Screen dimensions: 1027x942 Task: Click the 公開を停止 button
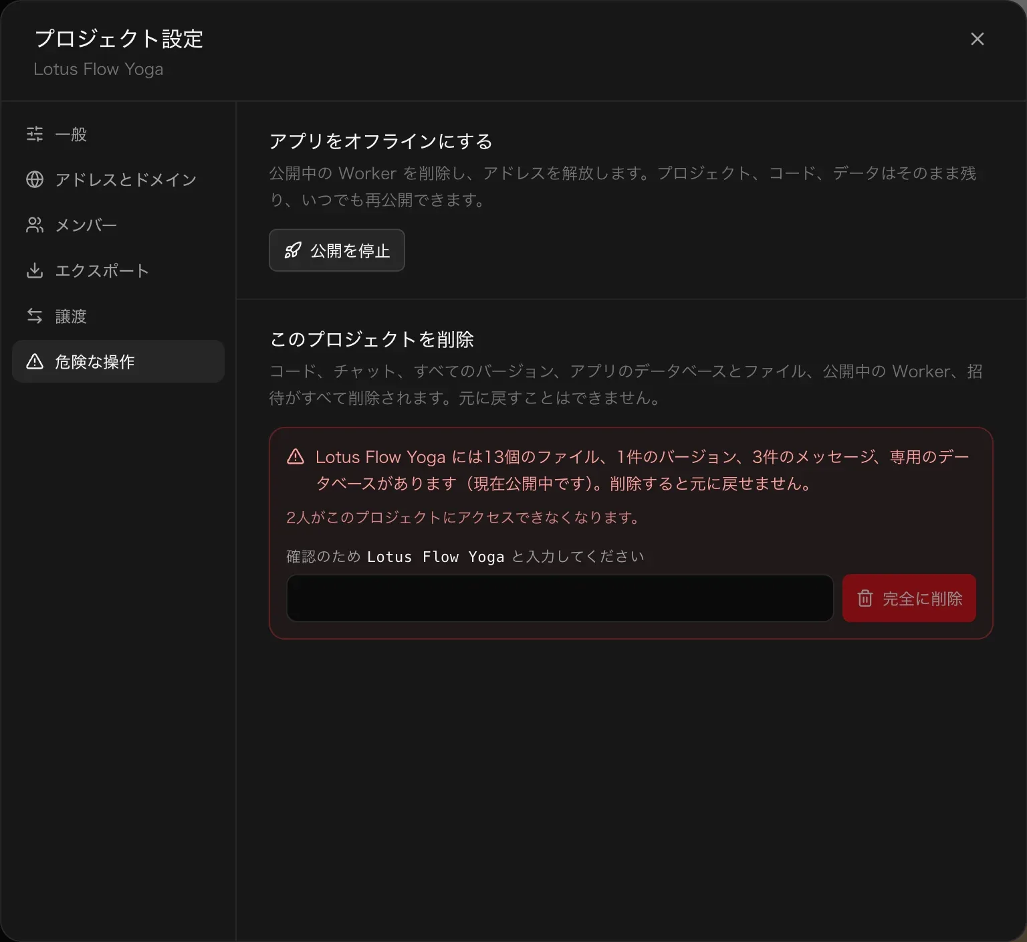coord(337,250)
